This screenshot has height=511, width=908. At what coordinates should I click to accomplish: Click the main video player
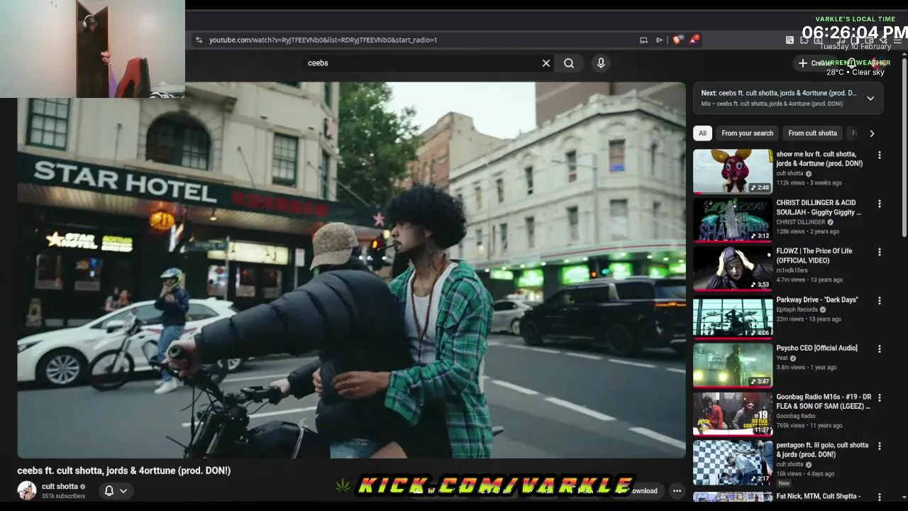(x=351, y=270)
